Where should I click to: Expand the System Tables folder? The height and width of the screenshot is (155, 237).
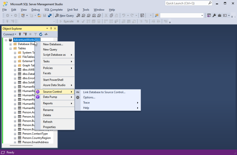15,53
